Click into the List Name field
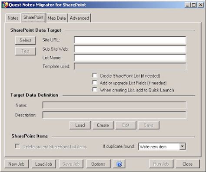The image size is (206, 172). [x=130, y=58]
